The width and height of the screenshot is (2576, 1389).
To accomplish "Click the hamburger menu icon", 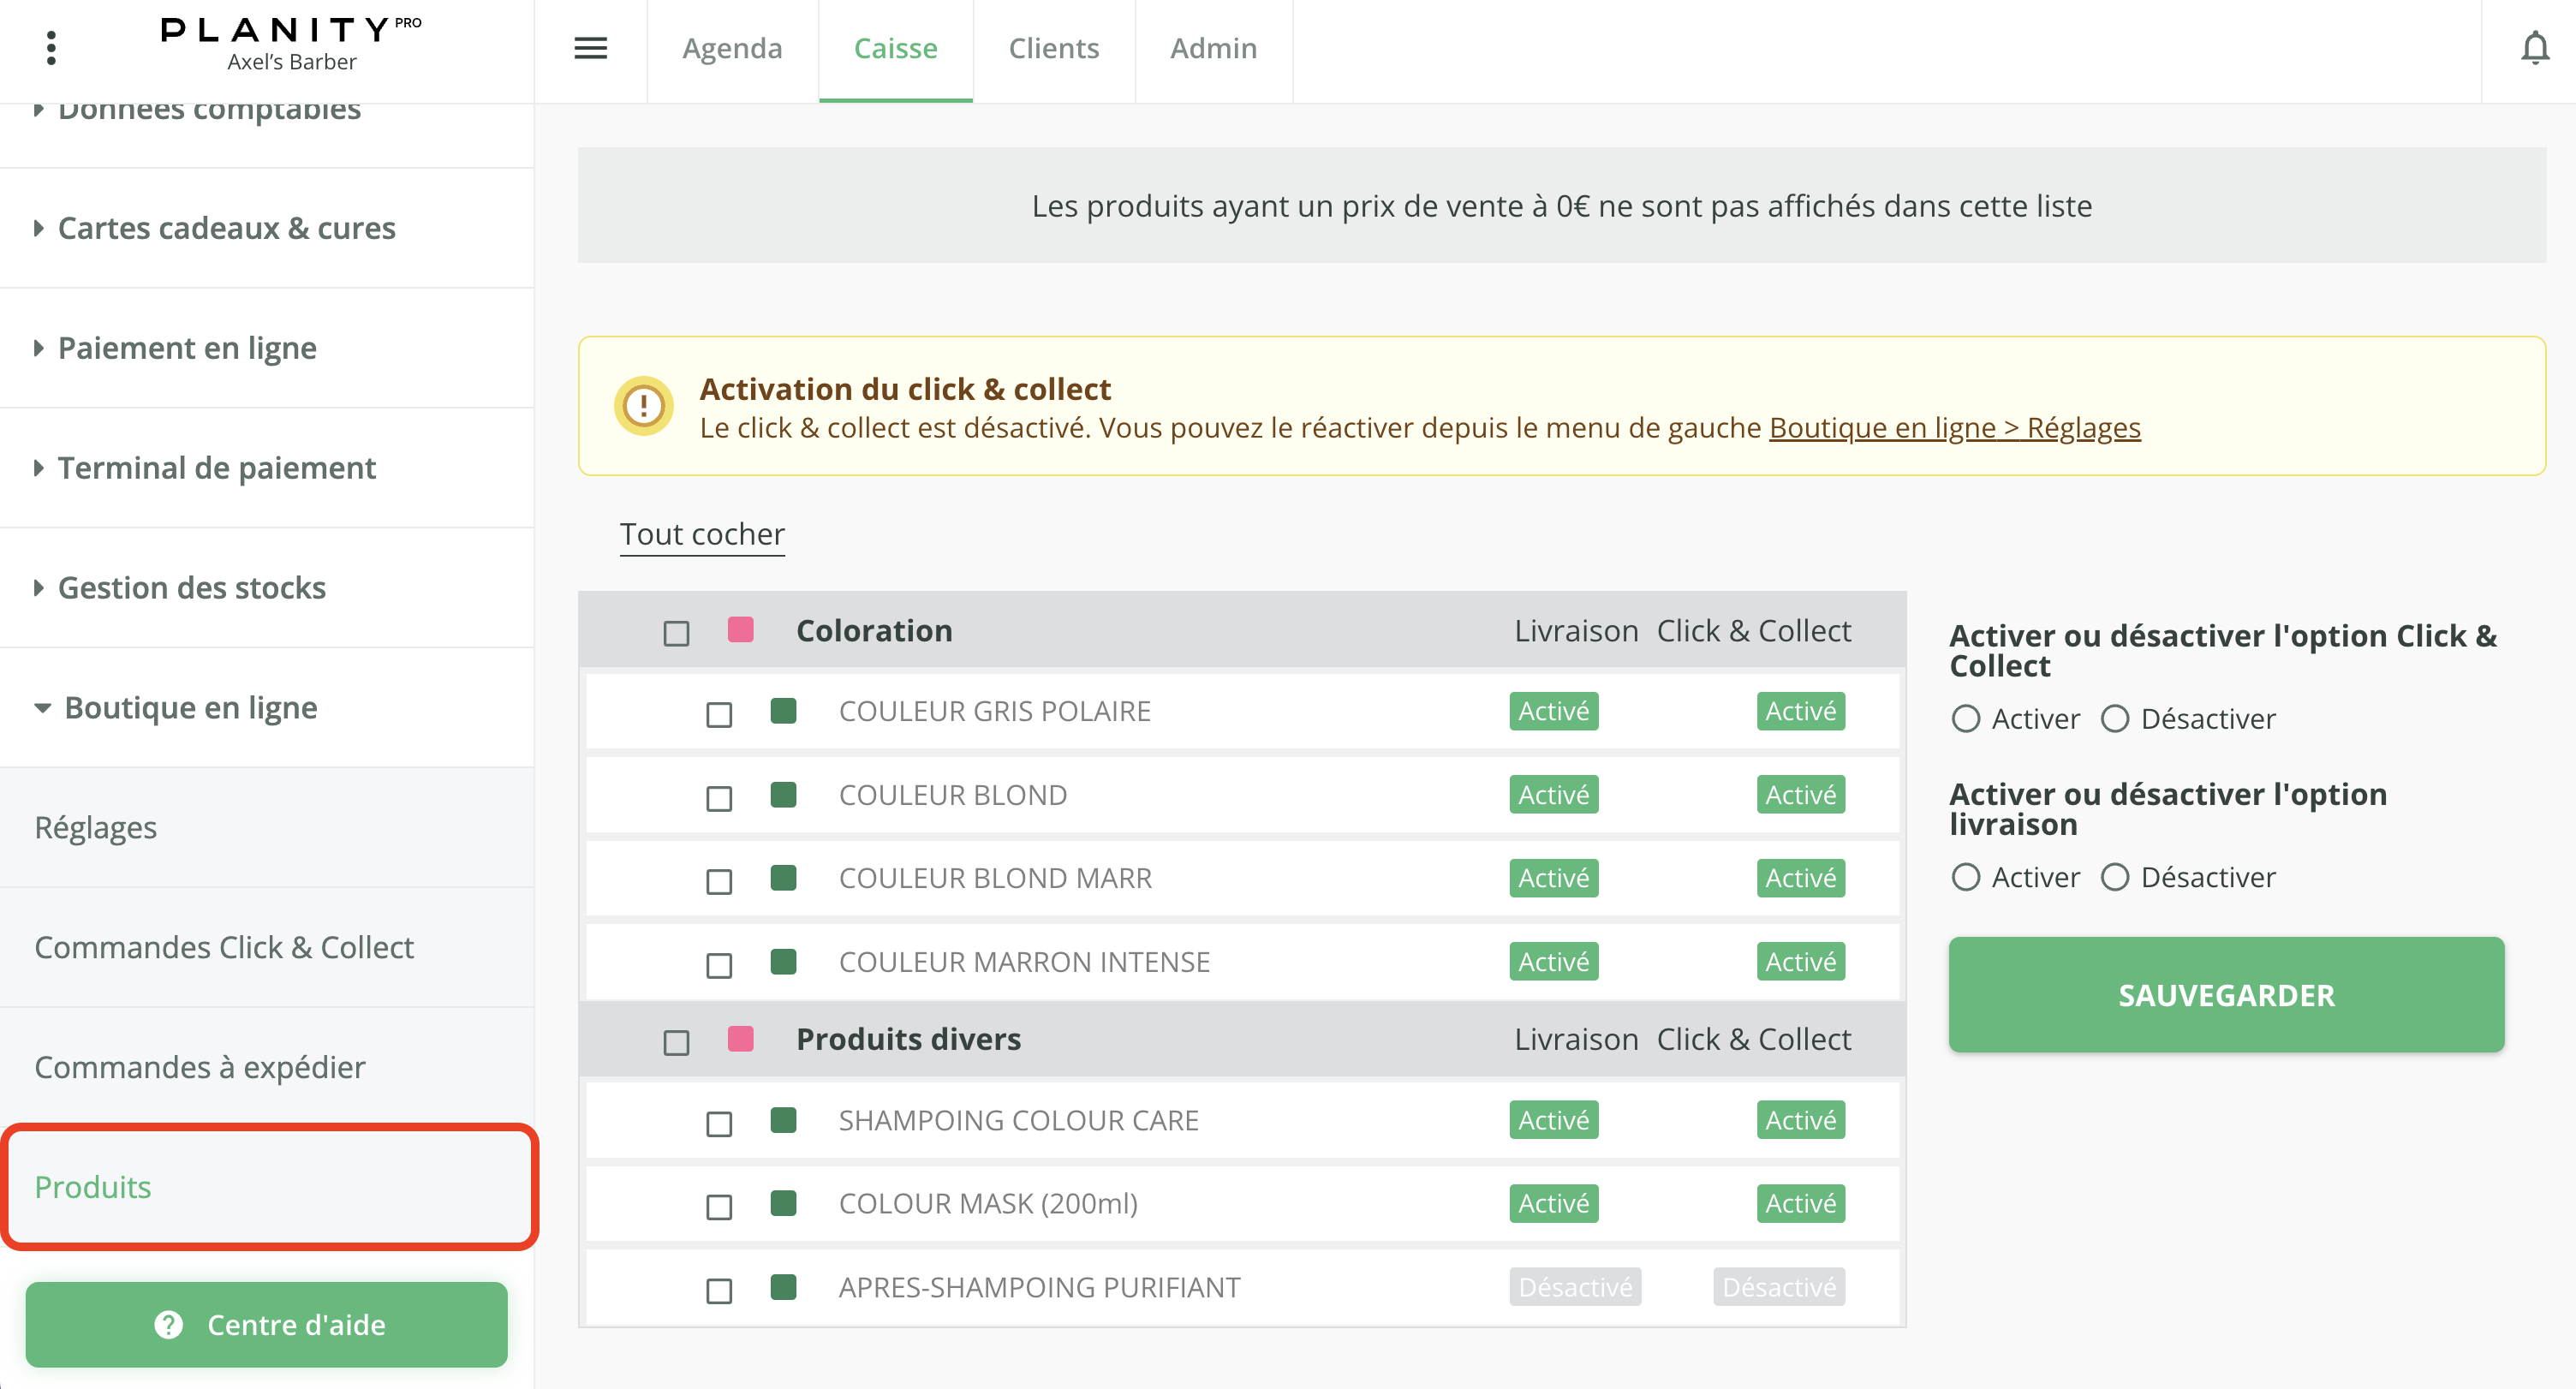I will (x=590, y=47).
